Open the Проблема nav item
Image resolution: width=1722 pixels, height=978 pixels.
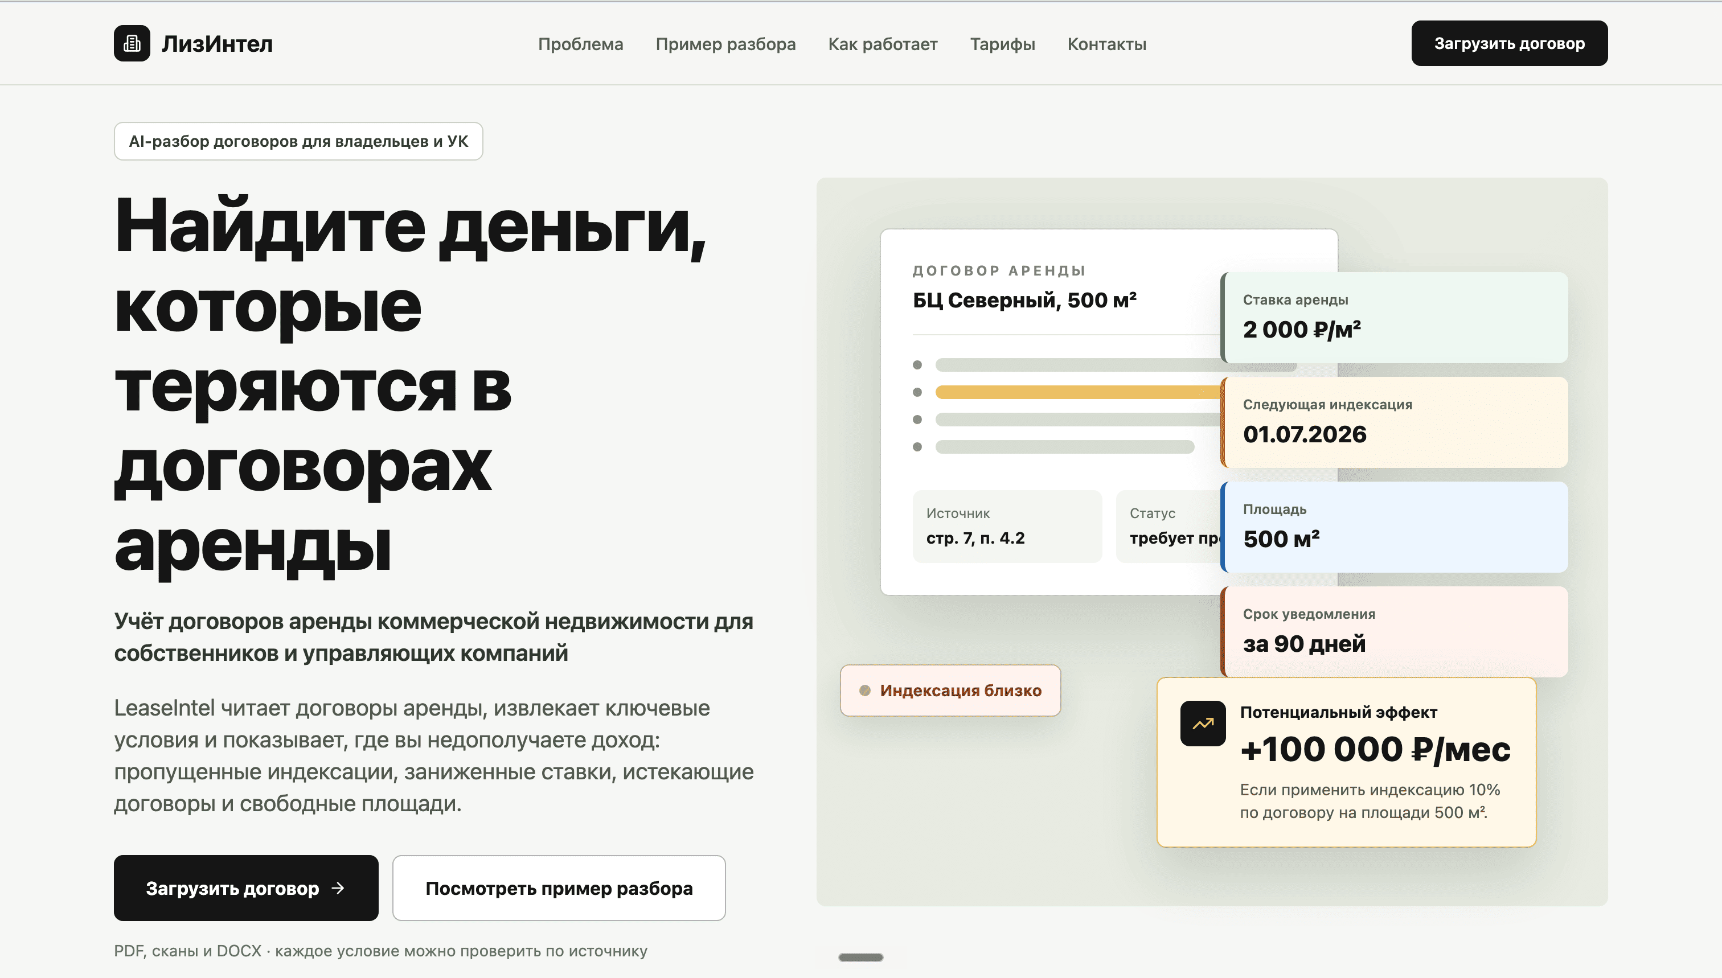580,44
